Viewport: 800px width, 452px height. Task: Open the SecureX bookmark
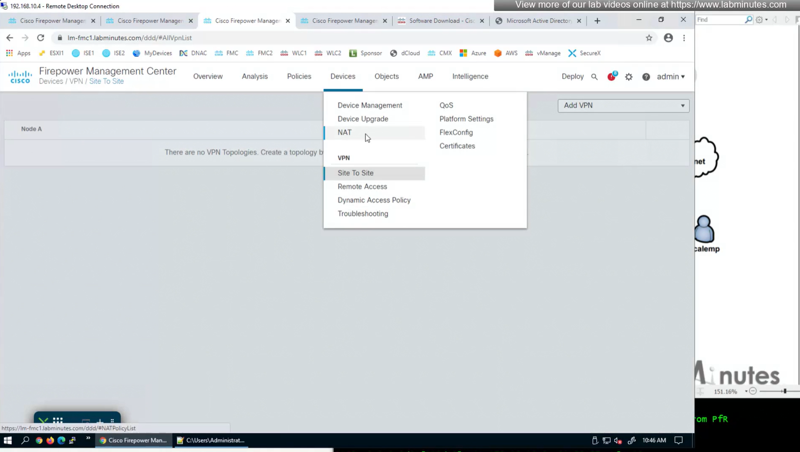point(584,53)
